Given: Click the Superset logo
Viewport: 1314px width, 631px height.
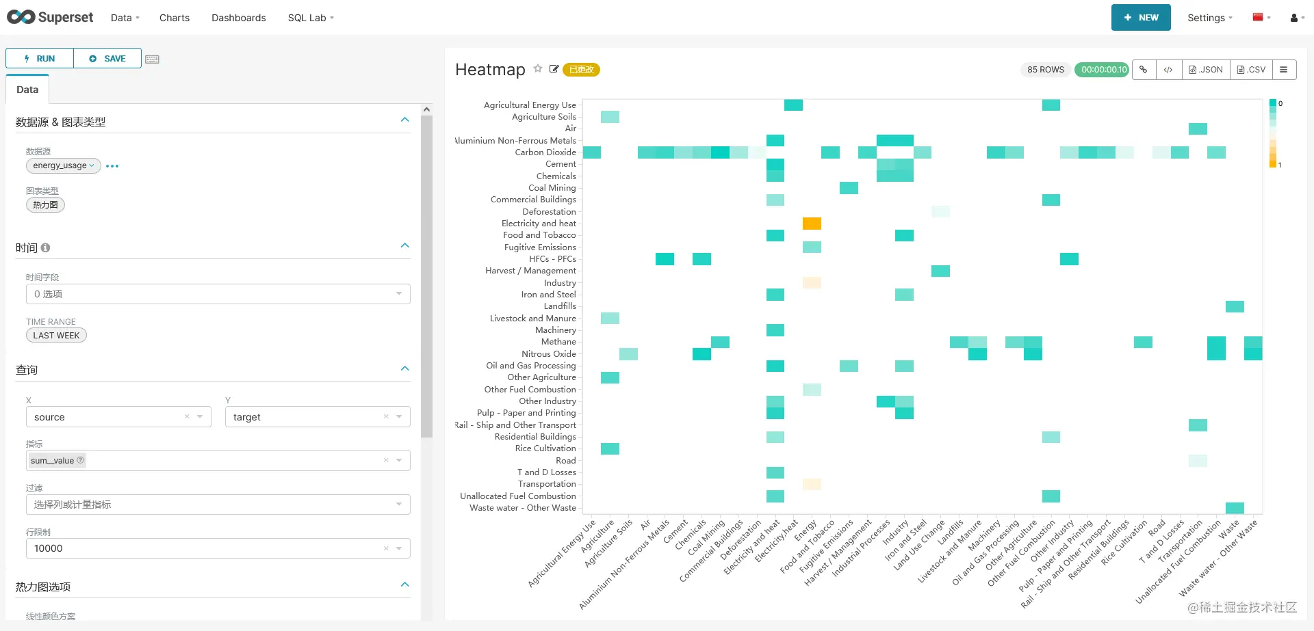Looking at the screenshot, I should pyautogui.click(x=50, y=17).
